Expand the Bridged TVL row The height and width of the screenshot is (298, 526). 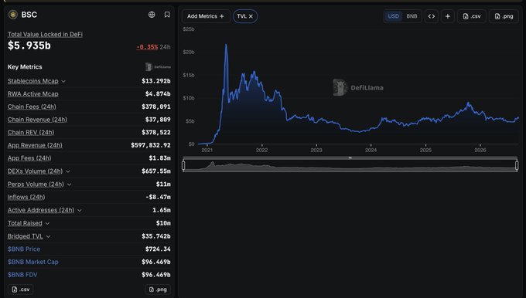click(48, 236)
